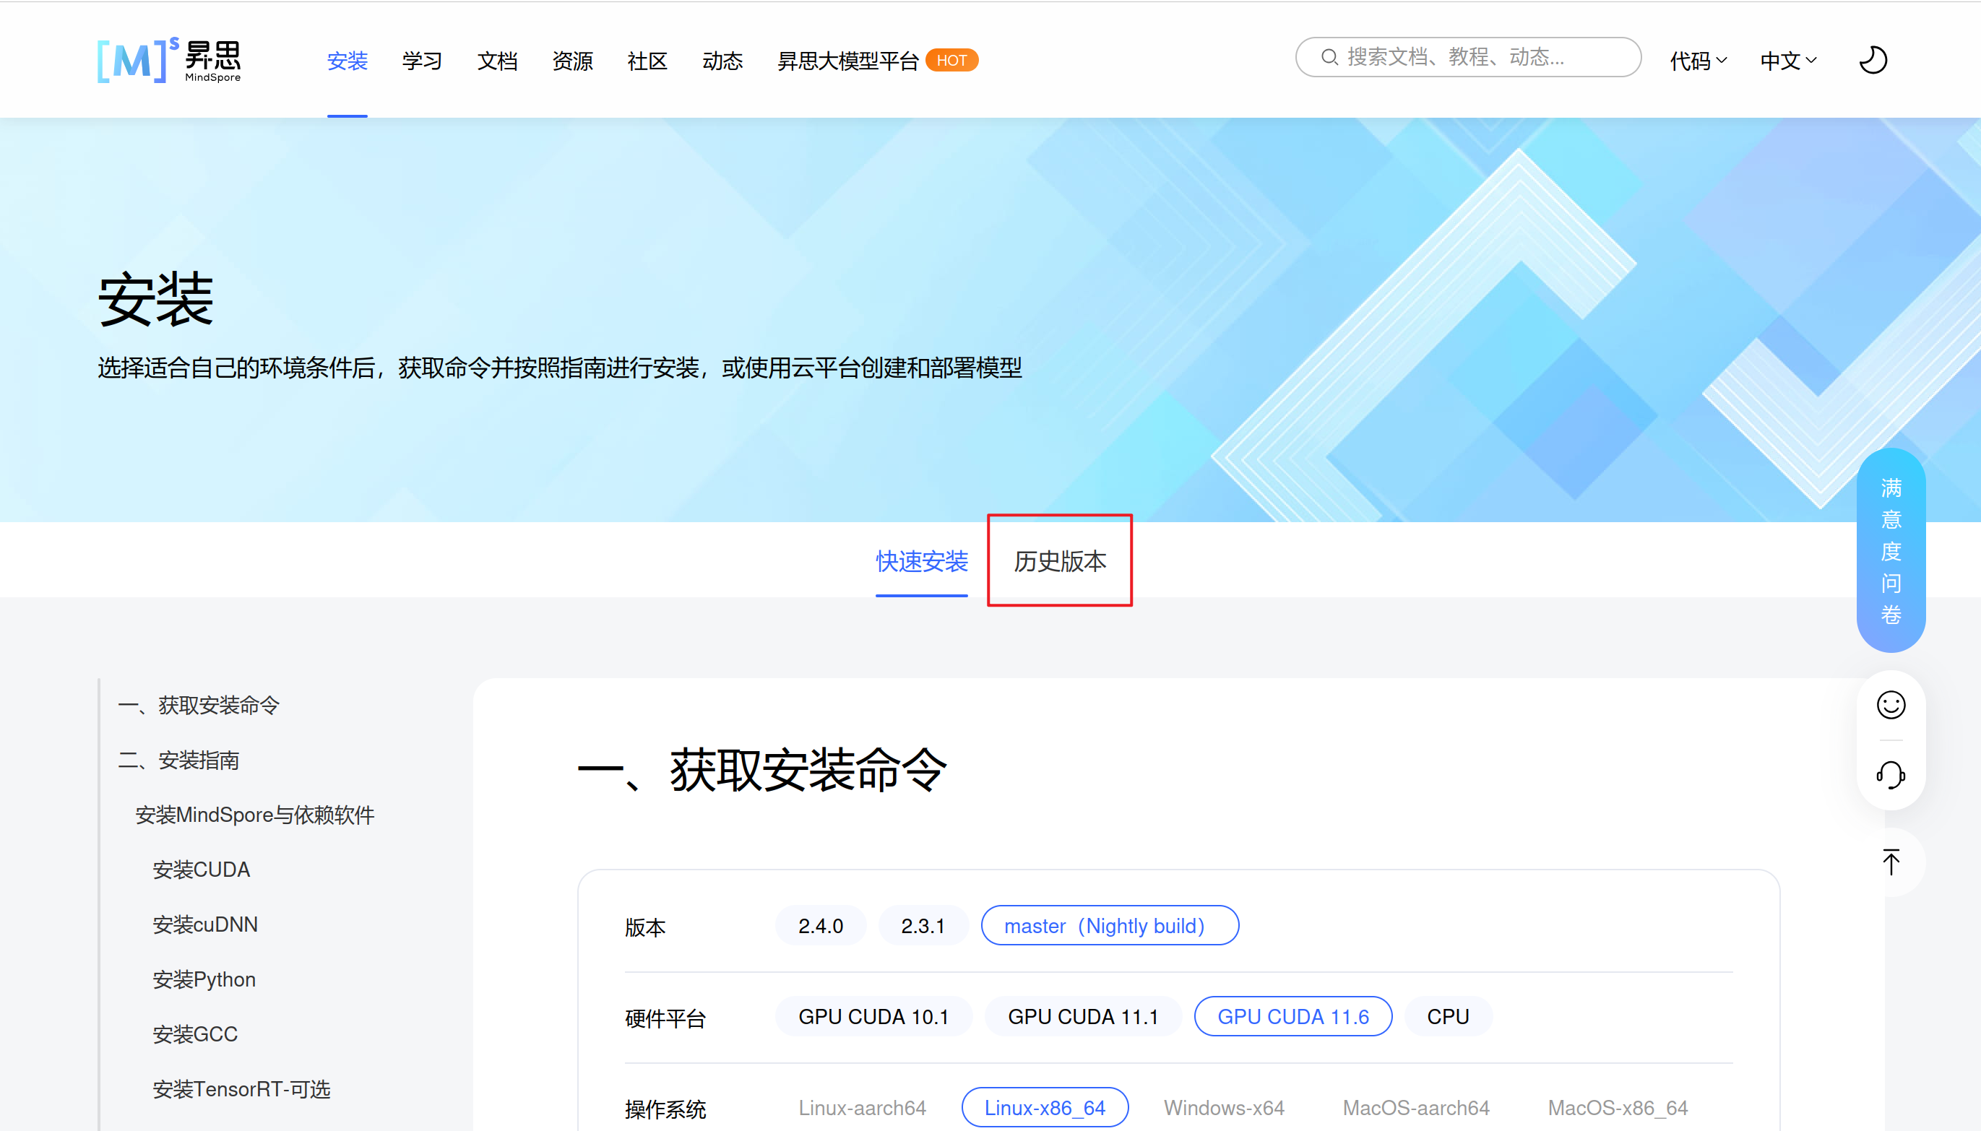Click the 安装CUDA sidebar link
Viewport: 1981px width, 1131px height.
tap(202, 870)
